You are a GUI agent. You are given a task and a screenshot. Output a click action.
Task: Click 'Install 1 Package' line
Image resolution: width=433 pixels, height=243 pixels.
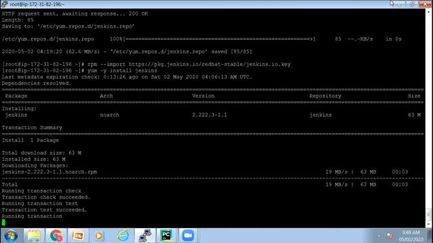tap(30, 140)
